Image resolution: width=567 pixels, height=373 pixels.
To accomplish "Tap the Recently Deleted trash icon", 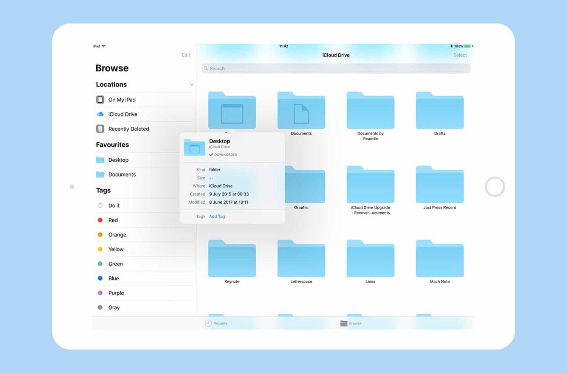I will coord(100,129).
